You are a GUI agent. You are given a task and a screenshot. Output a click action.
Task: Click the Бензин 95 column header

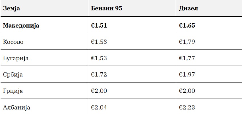click(x=106, y=8)
